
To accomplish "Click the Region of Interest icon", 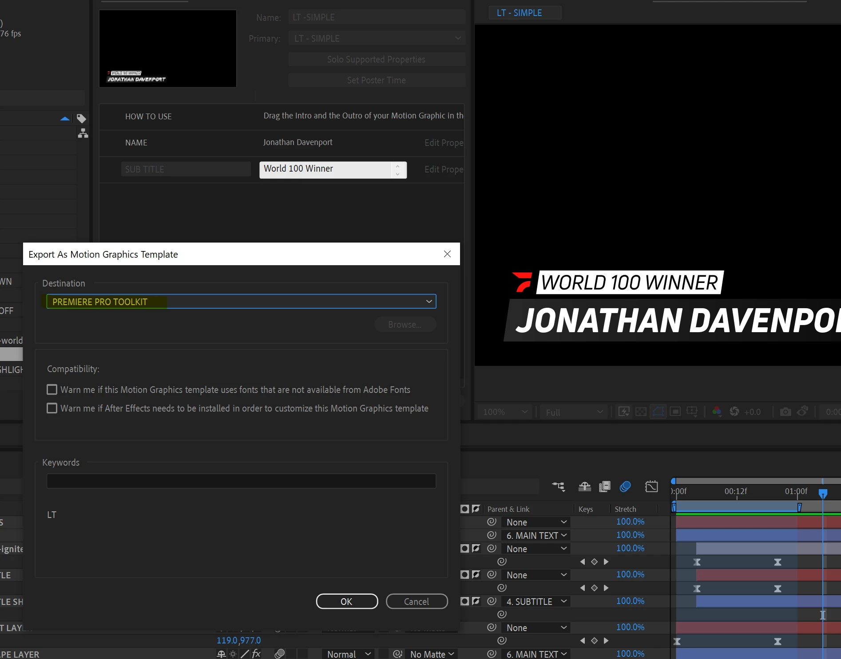I will point(675,412).
